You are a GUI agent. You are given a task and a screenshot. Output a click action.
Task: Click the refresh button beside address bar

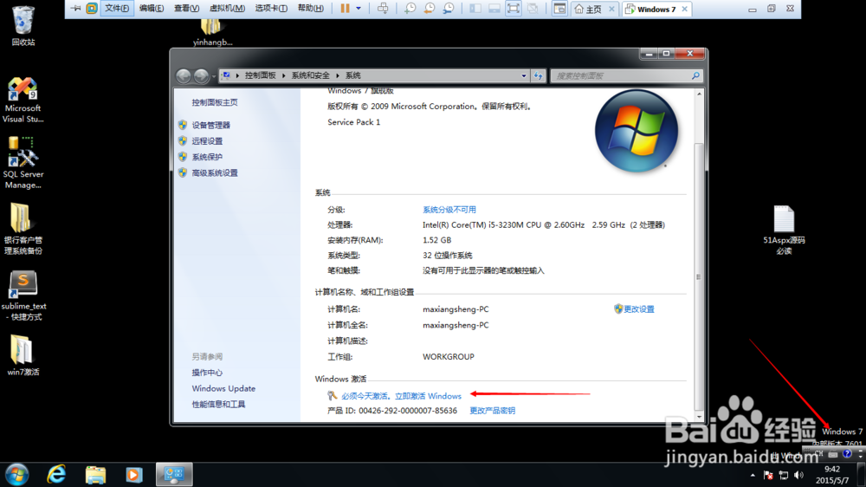pyautogui.click(x=539, y=75)
